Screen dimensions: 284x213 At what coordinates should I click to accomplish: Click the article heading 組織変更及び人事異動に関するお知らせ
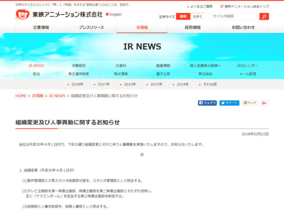tap(67, 122)
